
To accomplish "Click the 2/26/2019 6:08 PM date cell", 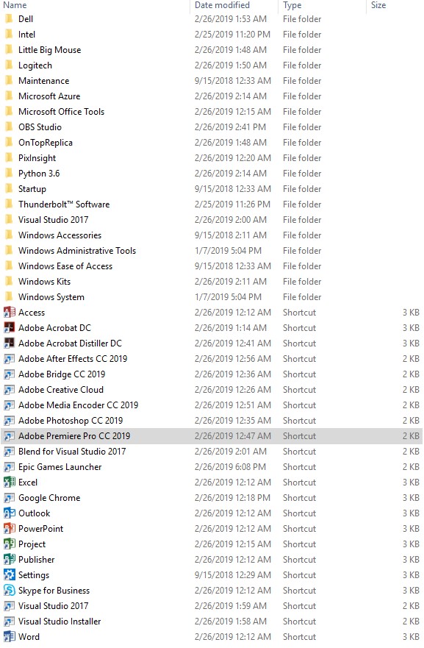I will click(231, 467).
